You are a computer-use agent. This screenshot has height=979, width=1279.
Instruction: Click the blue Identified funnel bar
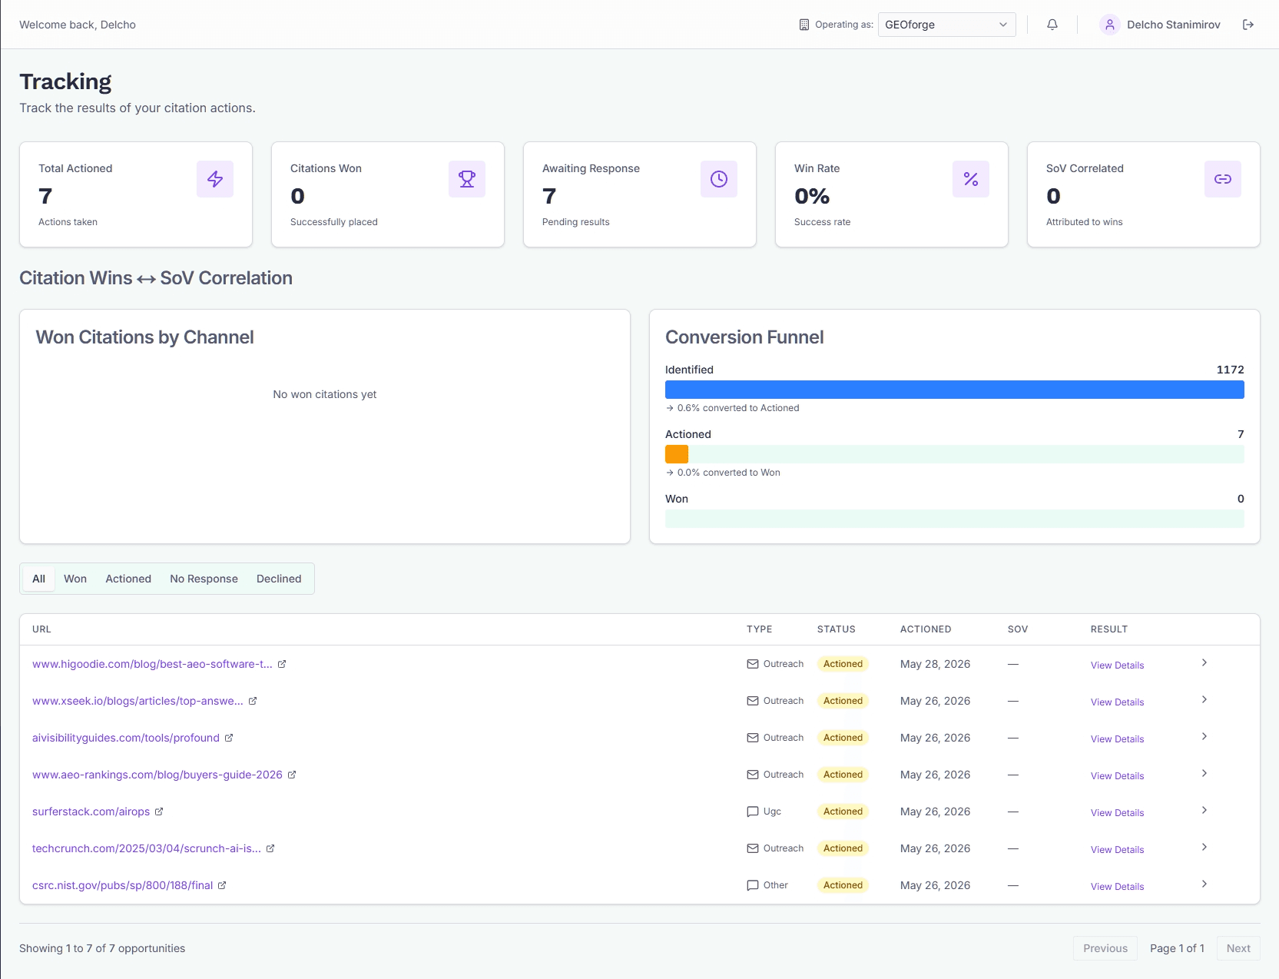[955, 390]
